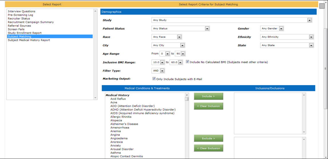Click the Medical Conditions & Treatments header

pyautogui.click(x=147, y=88)
